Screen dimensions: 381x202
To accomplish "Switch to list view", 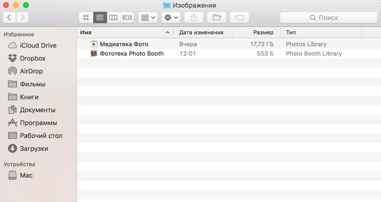I will point(100,18).
